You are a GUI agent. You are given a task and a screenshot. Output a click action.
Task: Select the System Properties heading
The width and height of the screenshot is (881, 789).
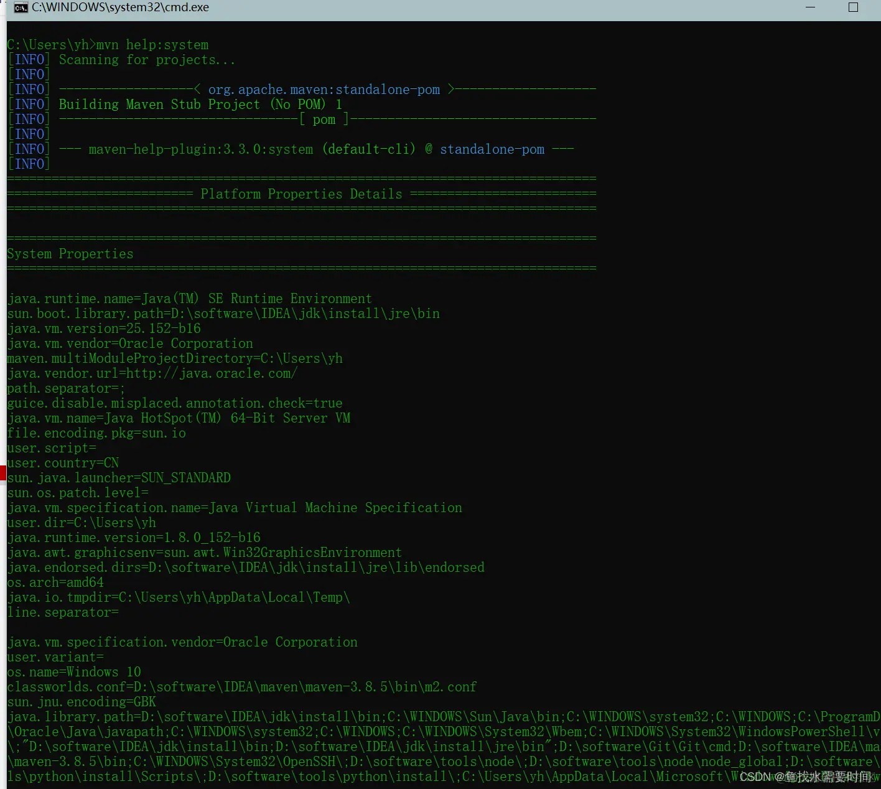pos(70,254)
